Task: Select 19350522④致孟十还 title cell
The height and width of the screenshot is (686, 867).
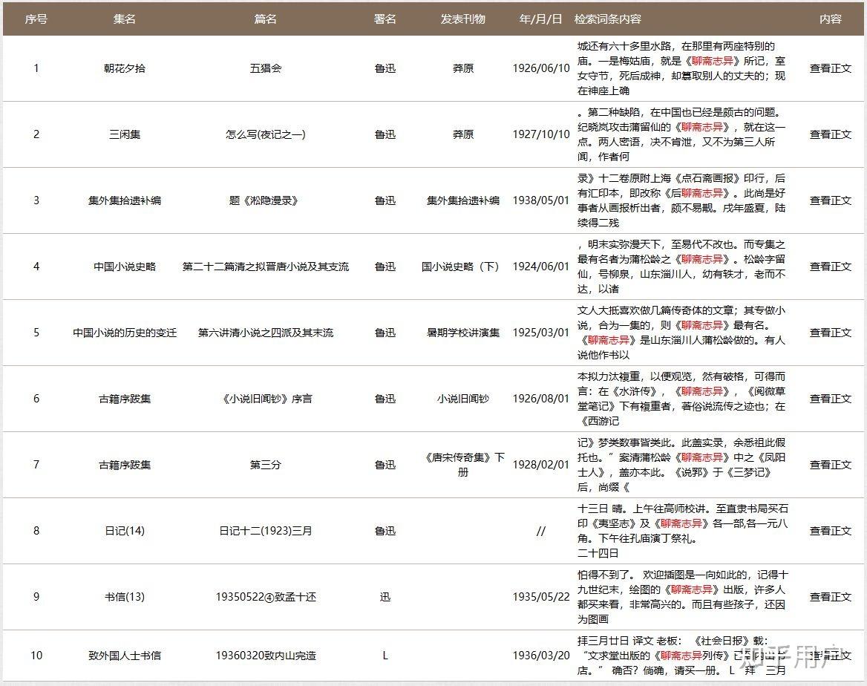Action: coord(266,597)
